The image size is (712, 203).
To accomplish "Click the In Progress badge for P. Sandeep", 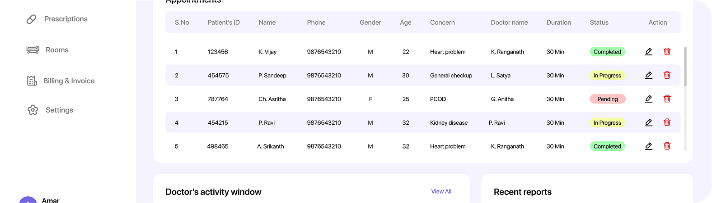I will point(607,76).
